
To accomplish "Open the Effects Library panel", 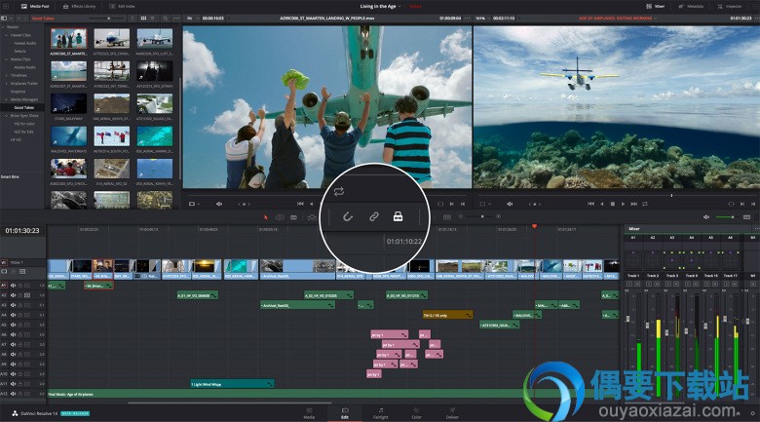I will (80, 6).
